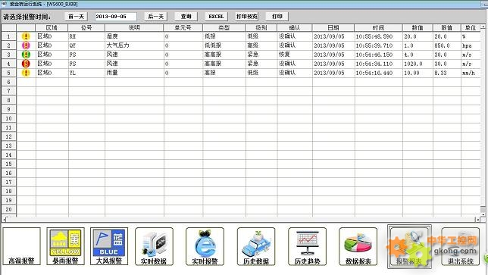Click the green alarm icon in row 3
Image resolution: width=488 pixels, height=275 pixels.
coord(26,55)
